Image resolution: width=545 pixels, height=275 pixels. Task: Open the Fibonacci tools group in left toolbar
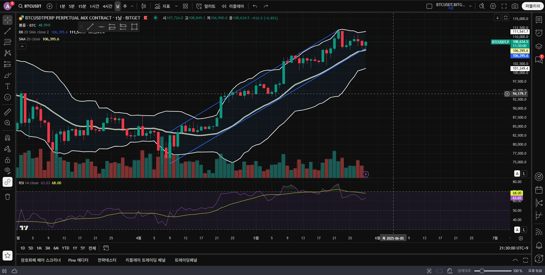pos(8,42)
